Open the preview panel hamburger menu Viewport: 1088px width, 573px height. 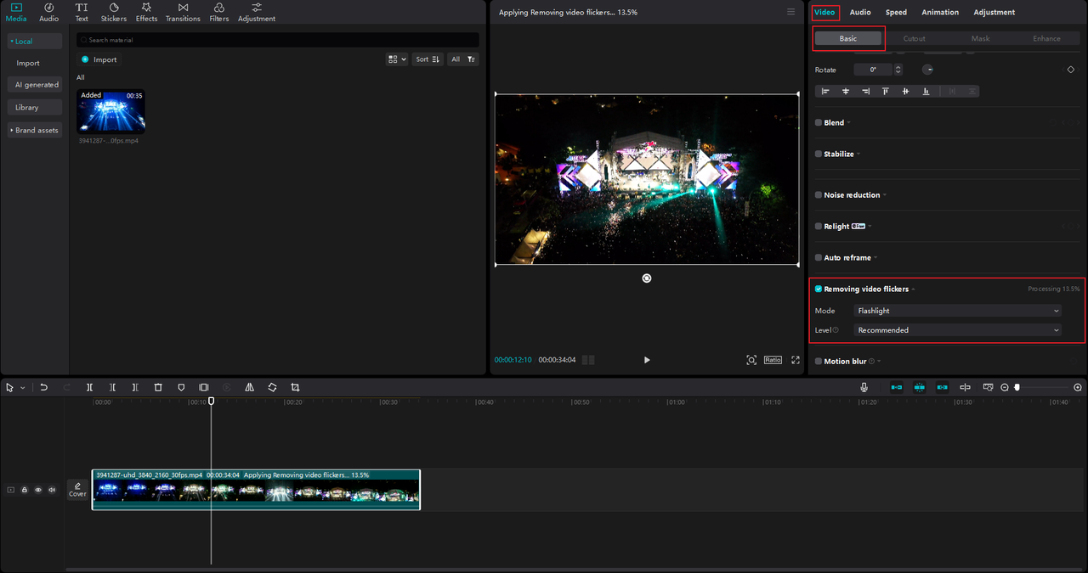[791, 12]
